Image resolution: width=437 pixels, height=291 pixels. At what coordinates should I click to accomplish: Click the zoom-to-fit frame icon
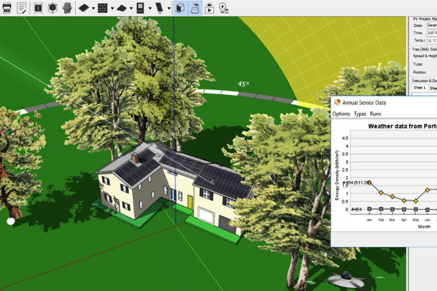tap(38, 8)
